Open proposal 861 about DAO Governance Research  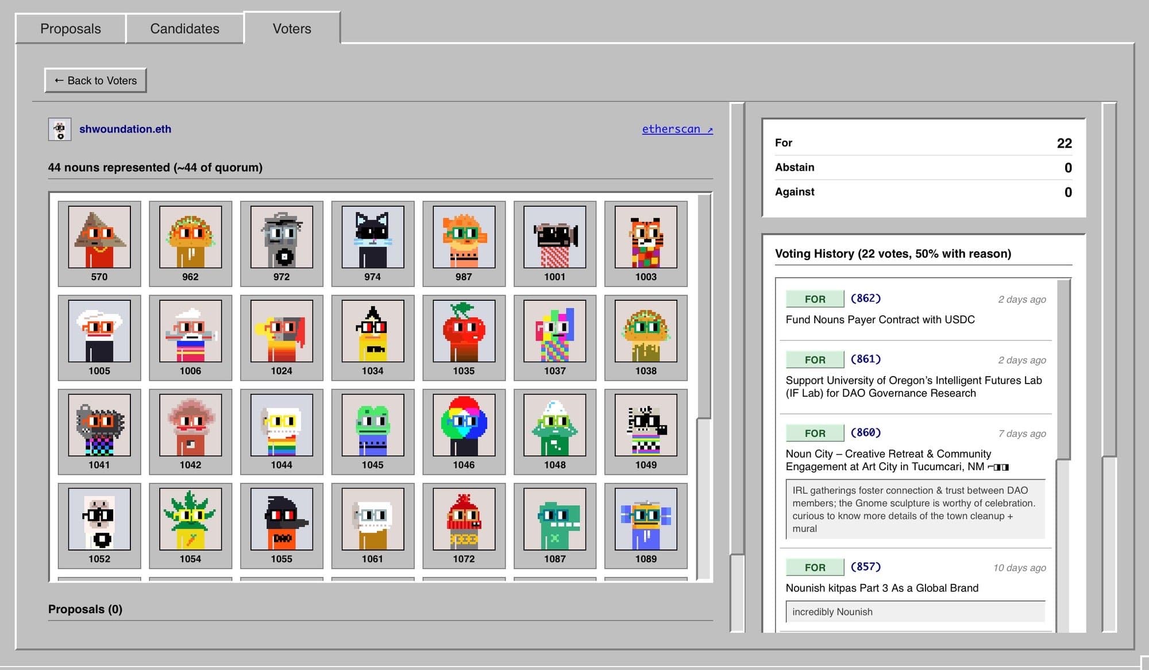[x=915, y=386]
